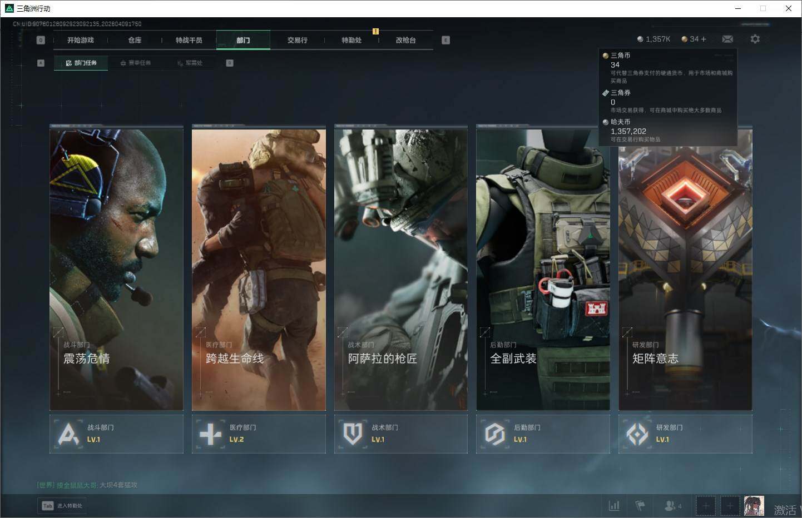Click the first empty teammate slot

coord(705,506)
